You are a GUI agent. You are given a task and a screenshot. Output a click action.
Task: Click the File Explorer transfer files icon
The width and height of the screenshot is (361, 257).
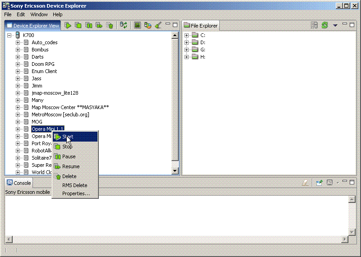[x=314, y=25]
